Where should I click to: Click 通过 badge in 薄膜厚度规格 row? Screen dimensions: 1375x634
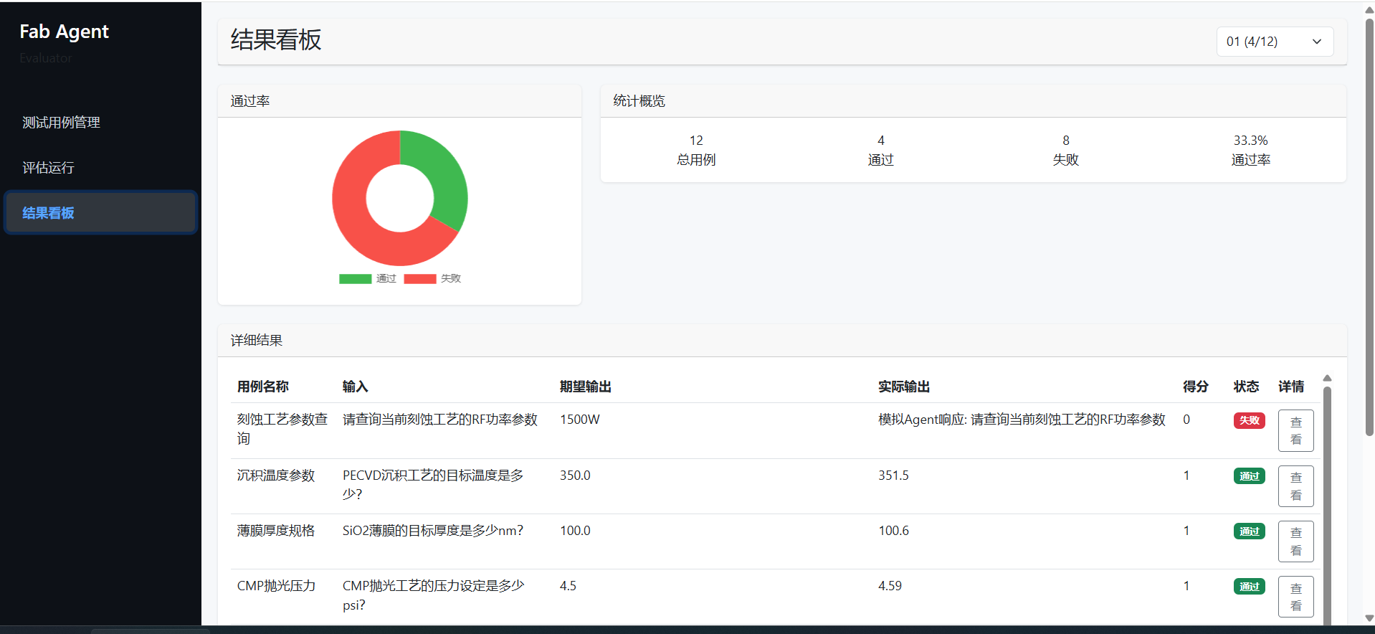[x=1249, y=531]
